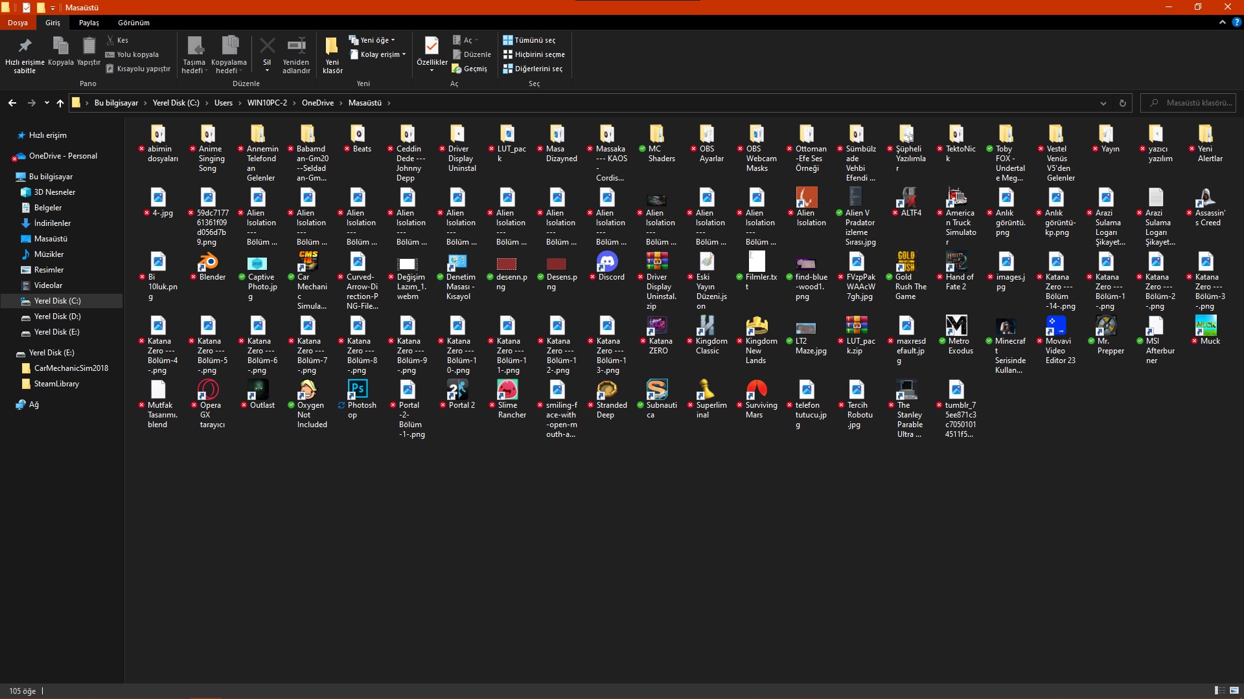This screenshot has height=699, width=1244.
Task: Open the Kopyalama hedefi dropdown
Action: tap(229, 54)
